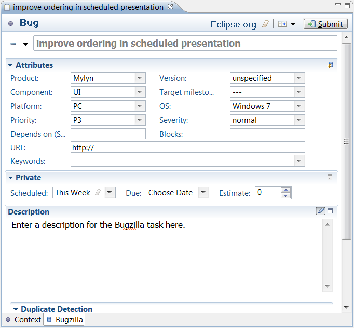Screen dimensions: 354x328
Task: Click the Blocks input field
Action: pos(267,134)
